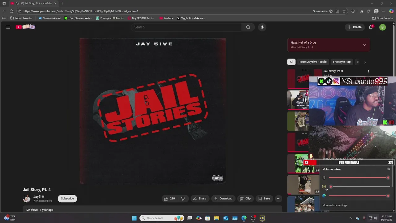This screenshot has height=223, width=396.
Task: Open split screen icon in address bar
Action: (x=338, y=11)
